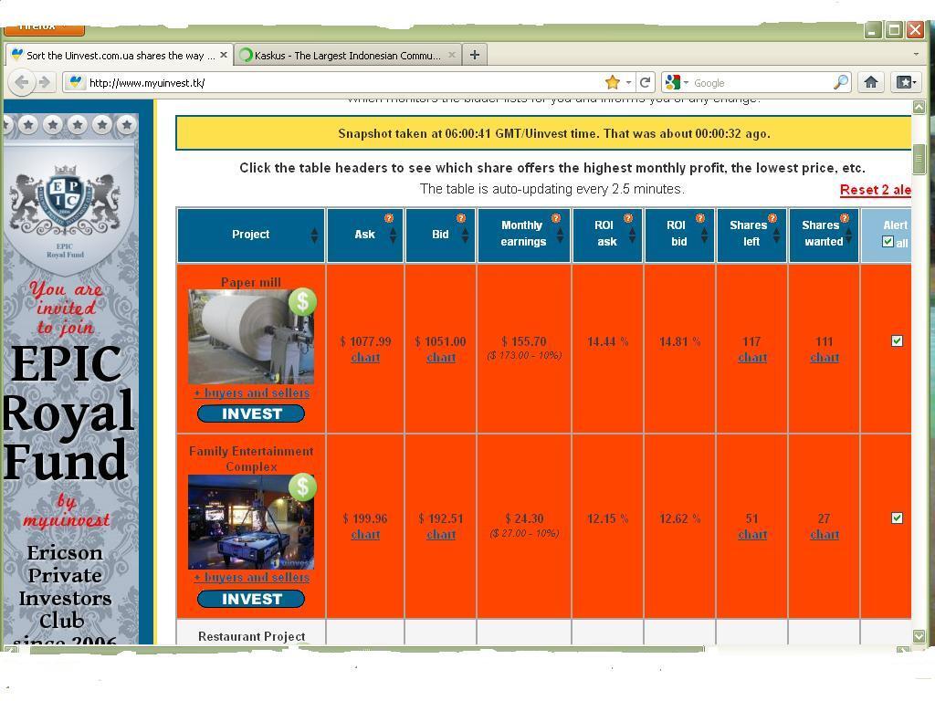The image size is (935, 701).
Task: Click the scrollbar down arrow
Action: [x=919, y=636]
